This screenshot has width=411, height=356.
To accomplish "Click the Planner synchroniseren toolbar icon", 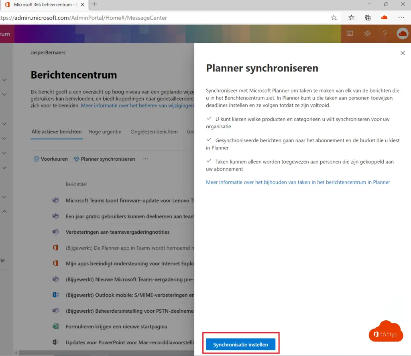I will tap(76, 159).
